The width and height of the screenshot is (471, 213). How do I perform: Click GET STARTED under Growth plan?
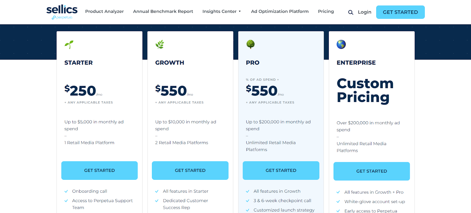click(x=190, y=170)
